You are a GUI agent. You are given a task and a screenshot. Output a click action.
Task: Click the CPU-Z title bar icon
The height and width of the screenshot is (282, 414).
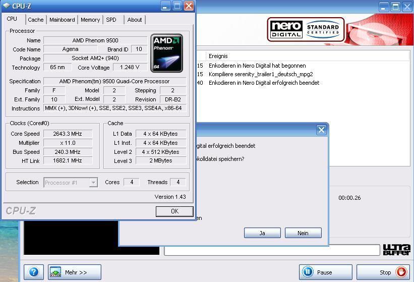(7, 6)
